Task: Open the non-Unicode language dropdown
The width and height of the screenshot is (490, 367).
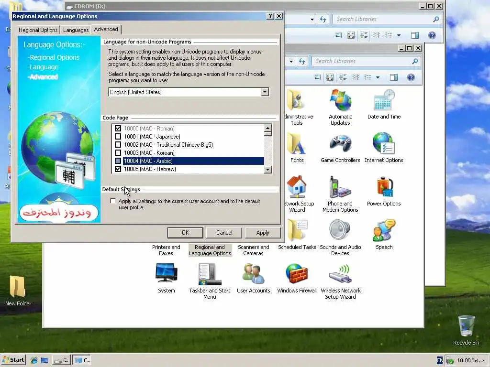Action: coord(265,92)
